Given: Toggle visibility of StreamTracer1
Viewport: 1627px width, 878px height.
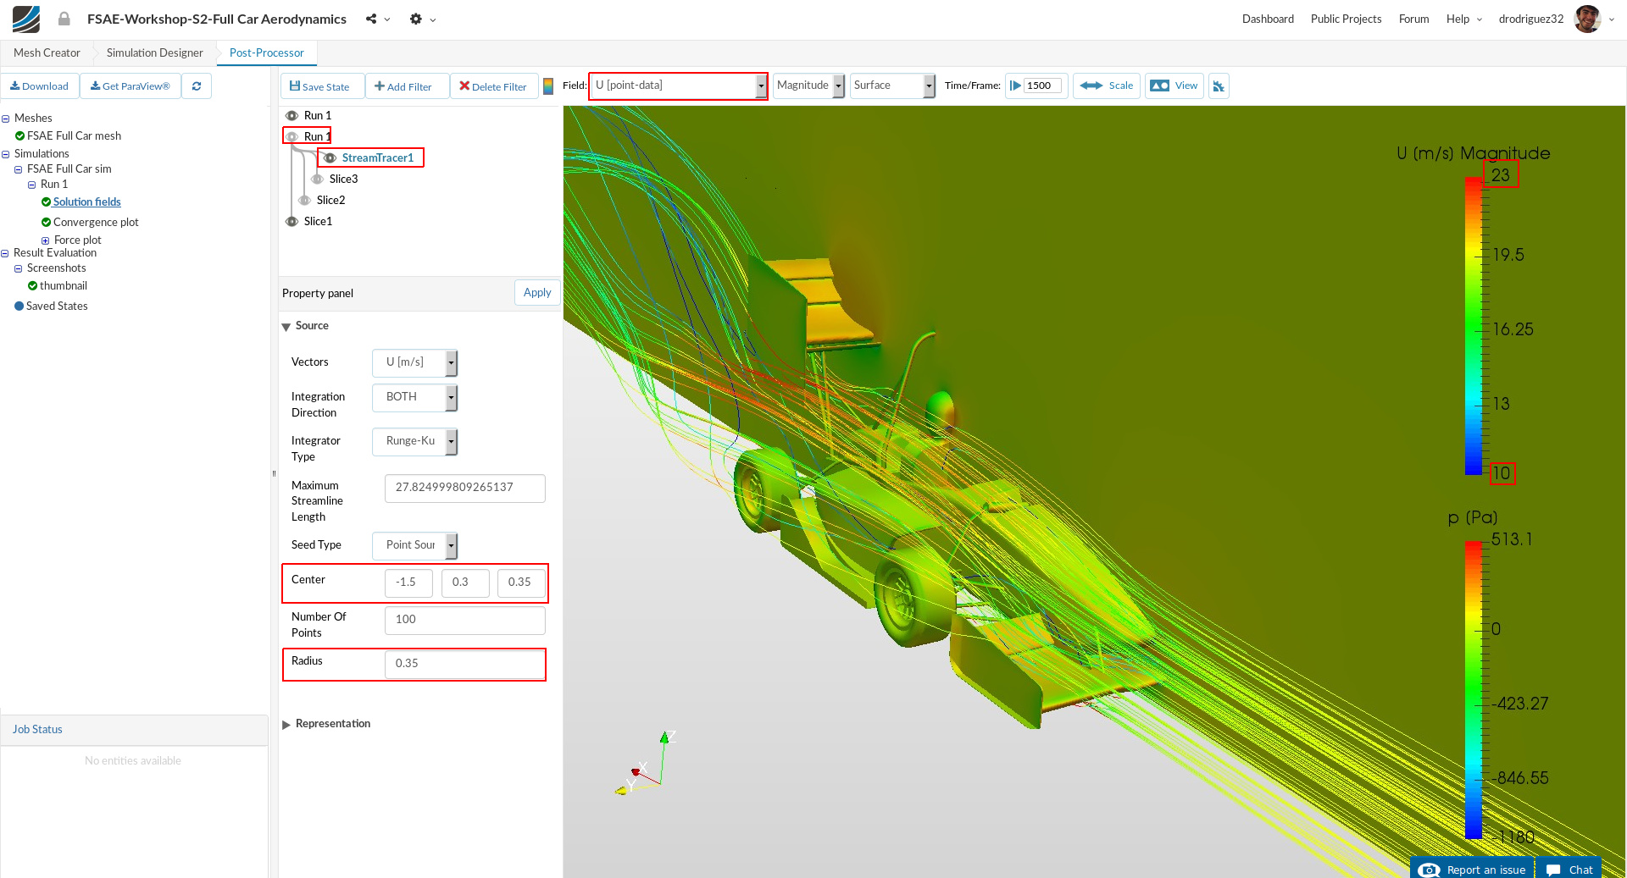Looking at the screenshot, I should 330,158.
